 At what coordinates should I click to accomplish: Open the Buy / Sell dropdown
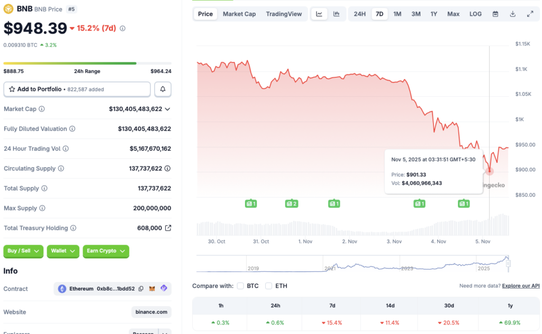coord(23,251)
